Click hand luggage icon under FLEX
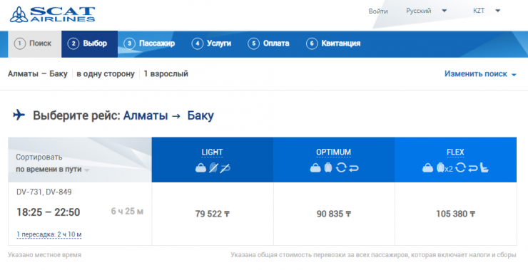Screen dimensions: 528x270 (427, 167)
